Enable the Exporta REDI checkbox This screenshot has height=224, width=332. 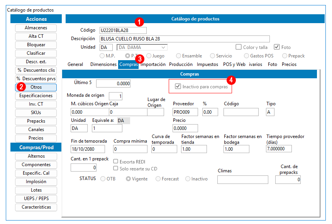coord(115,162)
